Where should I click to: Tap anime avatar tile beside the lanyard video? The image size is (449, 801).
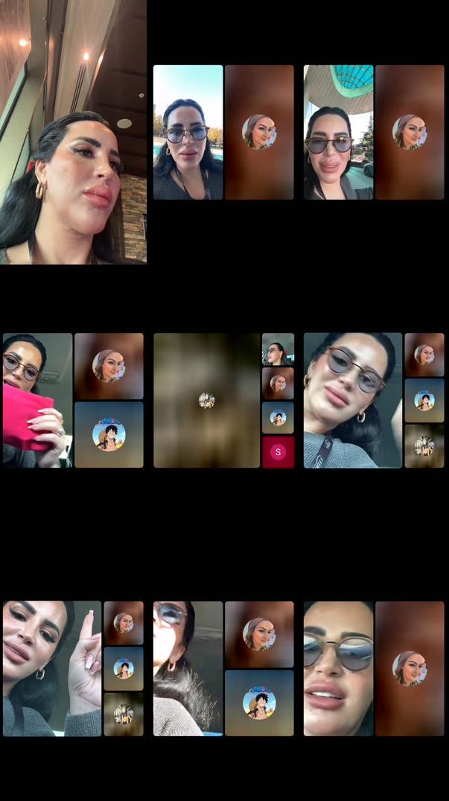coord(424,401)
